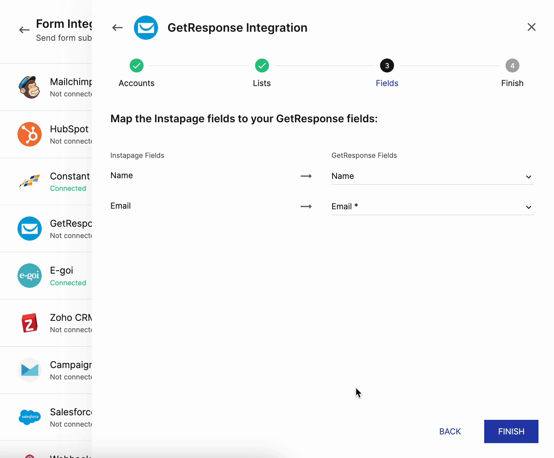The height and width of the screenshot is (458, 554).
Task: Open the Constant Contact integration icon
Action: coord(29,181)
